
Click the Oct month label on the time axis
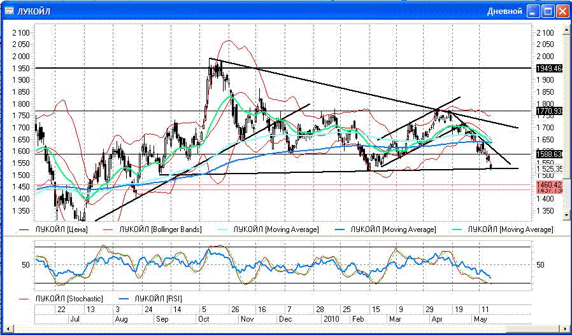[x=203, y=319]
